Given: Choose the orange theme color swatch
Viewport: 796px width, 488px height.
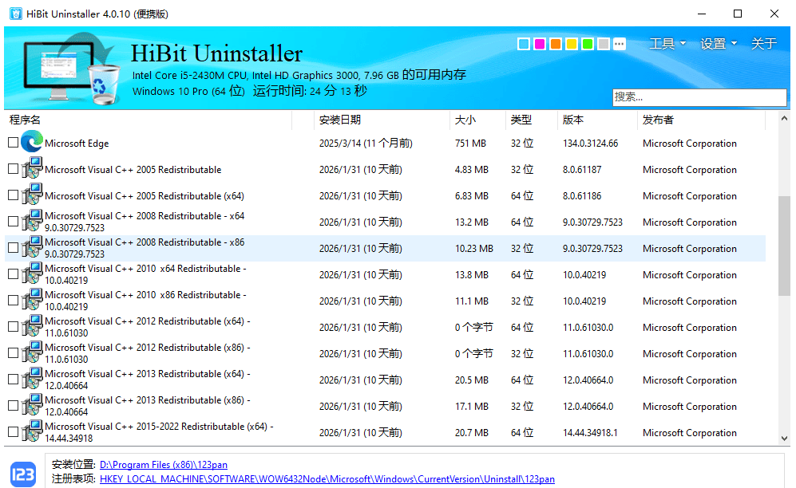Looking at the screenshot, I should click(556, 44).
